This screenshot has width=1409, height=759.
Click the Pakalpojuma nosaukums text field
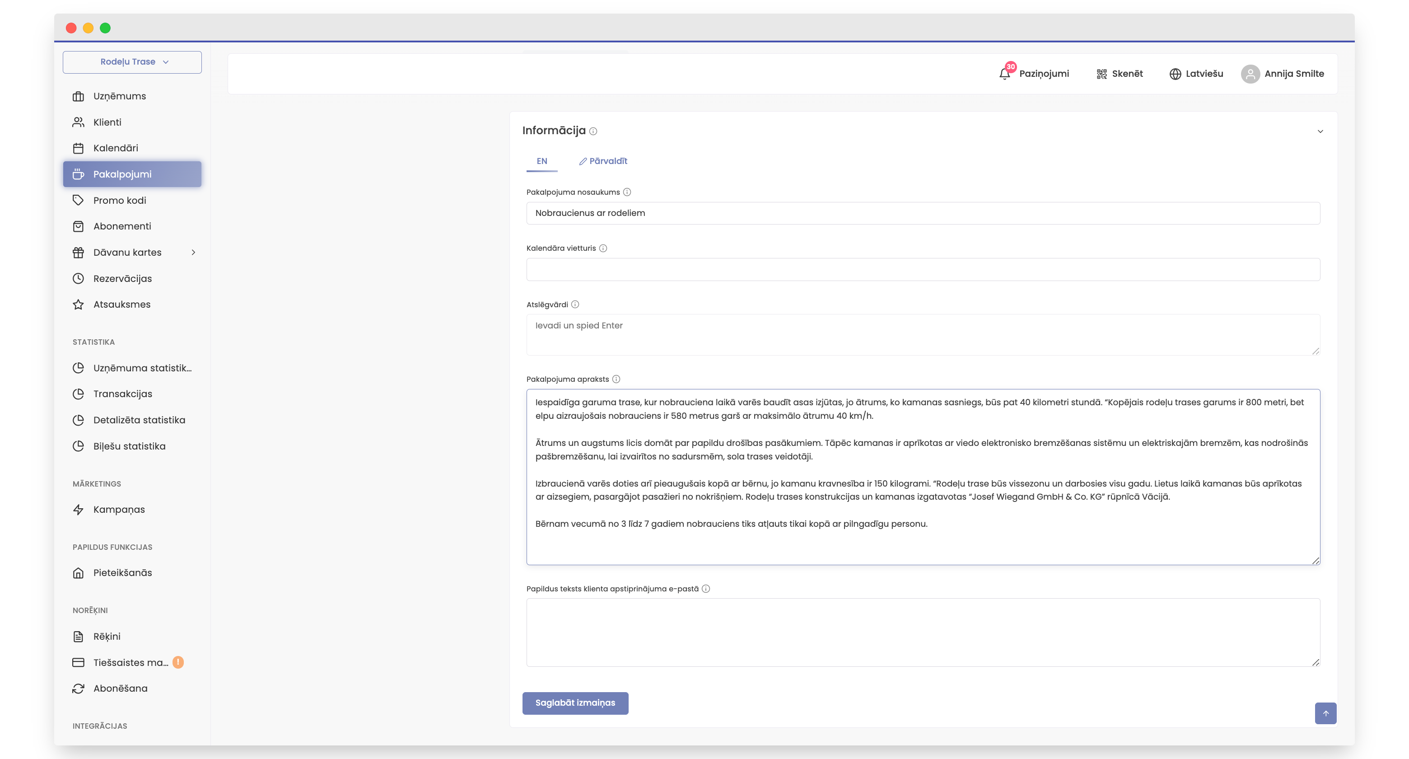pyautogui.click(x=923, y=213)
